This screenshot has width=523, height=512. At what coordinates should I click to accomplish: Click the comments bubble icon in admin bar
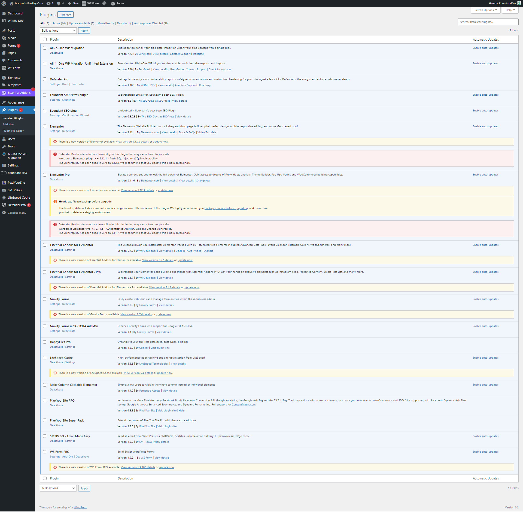click(x=59, y=4)
